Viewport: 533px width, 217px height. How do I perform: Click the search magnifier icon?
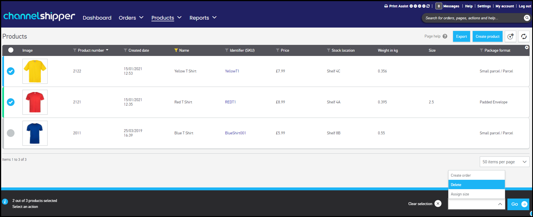click(x=527, y=18)
